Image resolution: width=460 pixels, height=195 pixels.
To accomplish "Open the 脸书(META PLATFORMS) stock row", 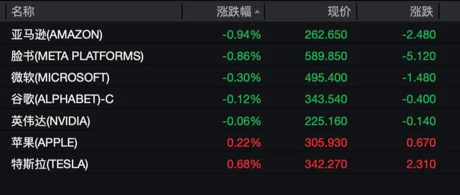I will click(230, 56).
